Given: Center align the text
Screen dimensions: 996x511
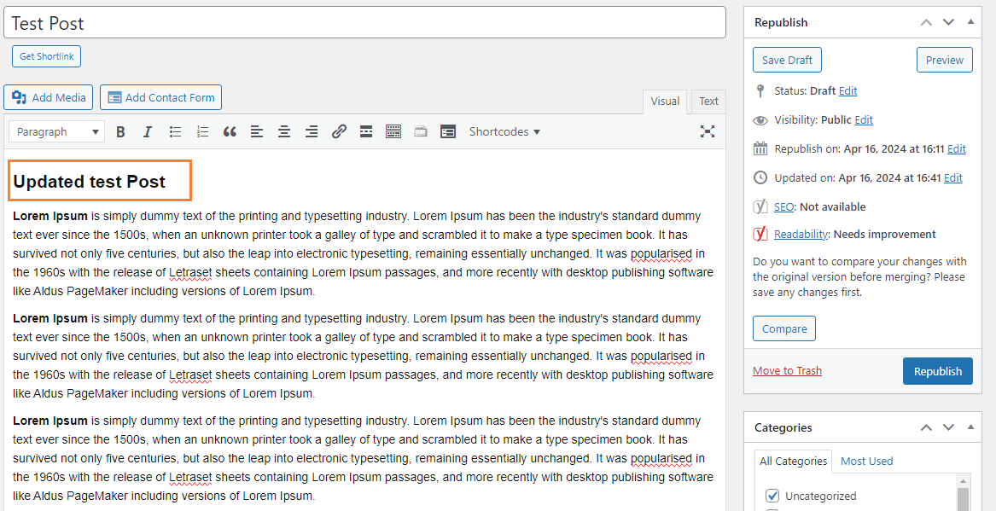Looking at the screenshot, I should pos(284,131).
